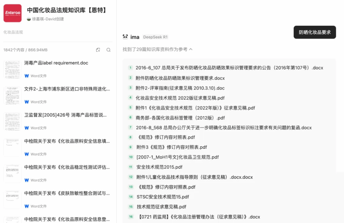Screen dimensions: 344x223
Task: Click the search icon in knowledge base panel
Action: [x=109, y=50]
